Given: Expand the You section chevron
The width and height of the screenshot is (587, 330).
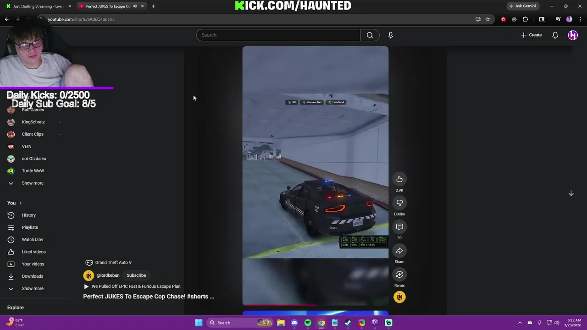Looking at the screenshot, I should (x=20, y=203).
